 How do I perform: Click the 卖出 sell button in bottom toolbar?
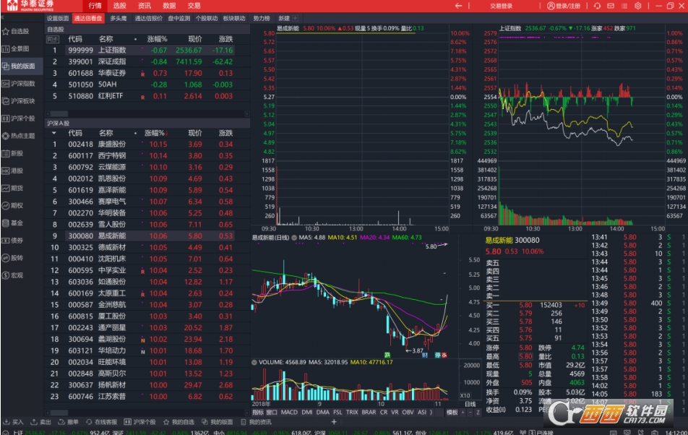click(x=40, y=422)
